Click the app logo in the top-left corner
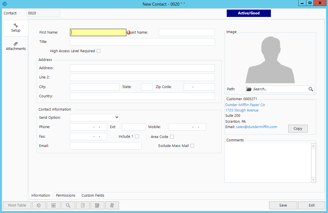328x213 pixels. tap(5, 4)
